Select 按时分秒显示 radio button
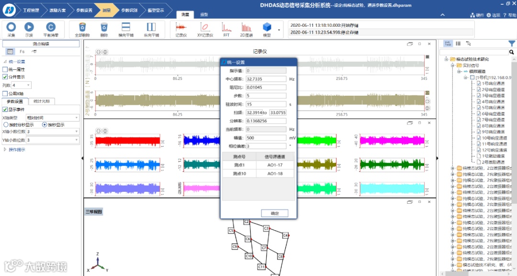Image resolution: width=517 pixels, height=276 pixels. pos(6,125)
